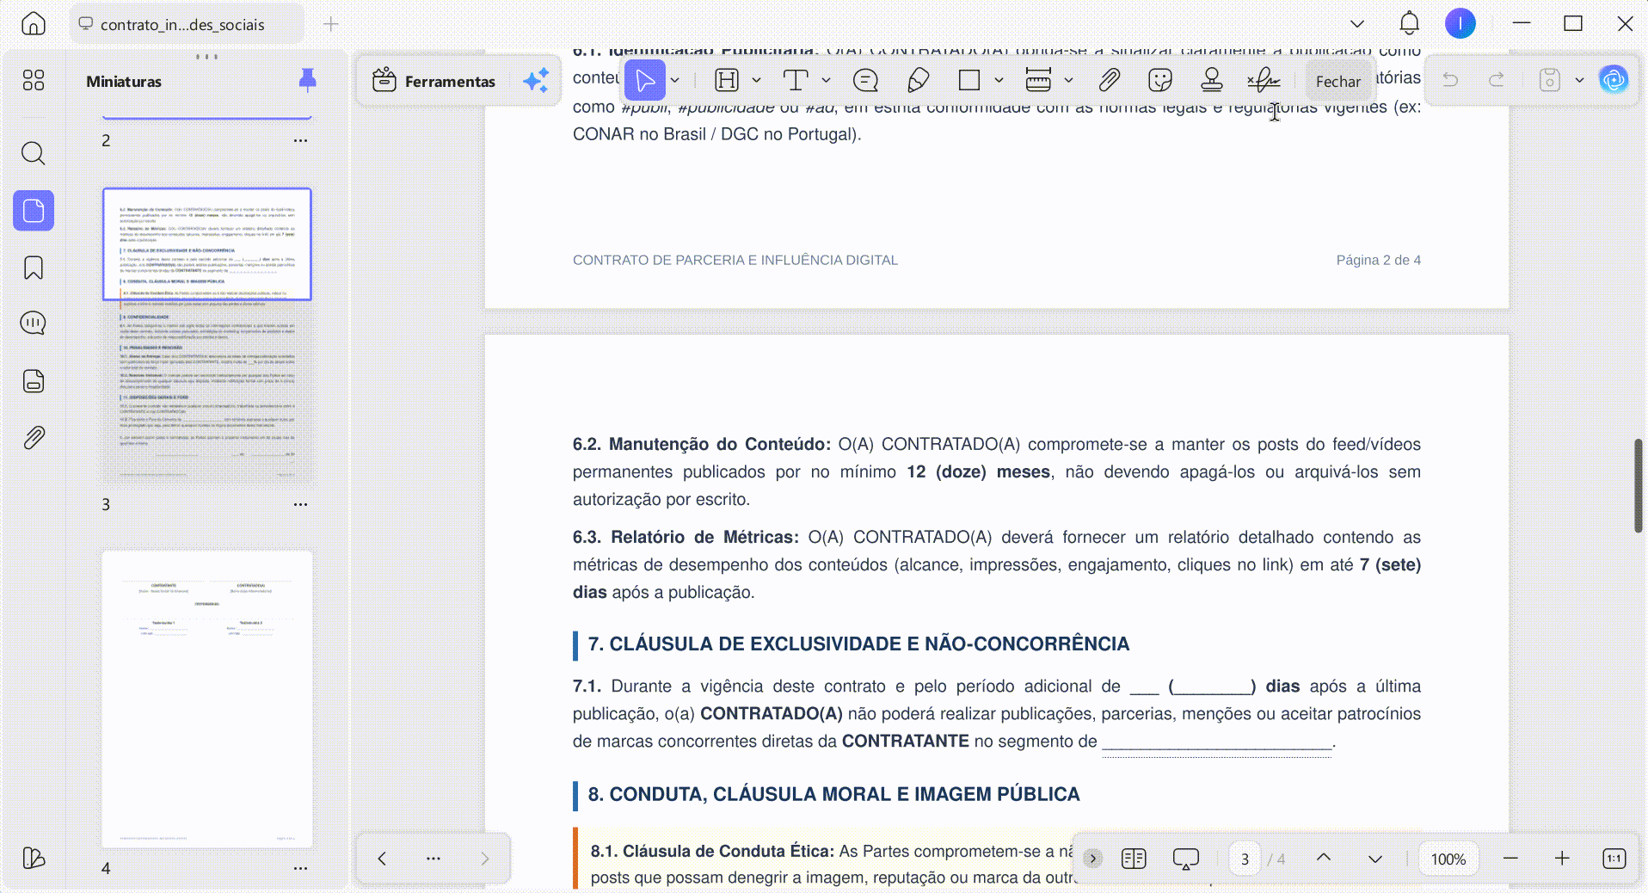Screen dimensions: 1648x893
Task: Go to previous view arrow
Action: pos(382,859)
